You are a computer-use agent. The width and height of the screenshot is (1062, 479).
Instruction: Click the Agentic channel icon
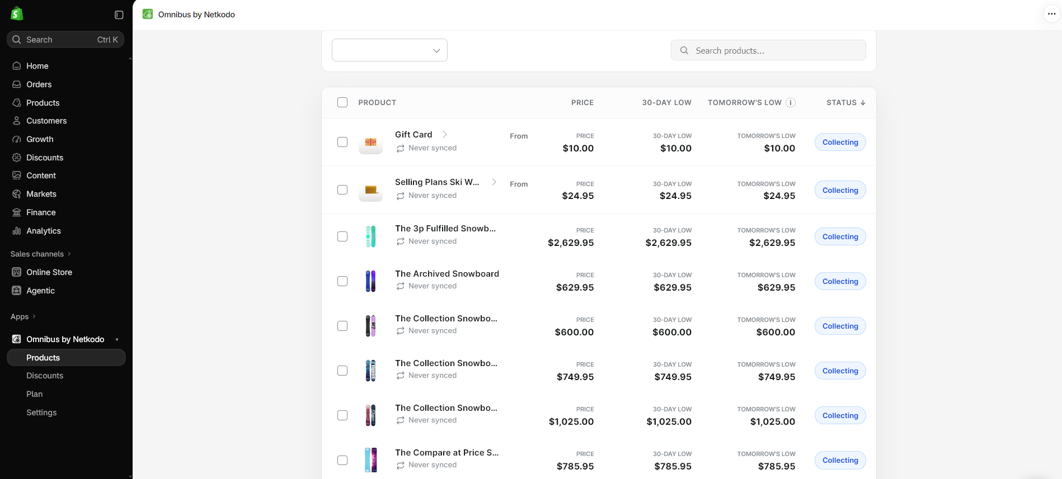(x=17, y=291)
